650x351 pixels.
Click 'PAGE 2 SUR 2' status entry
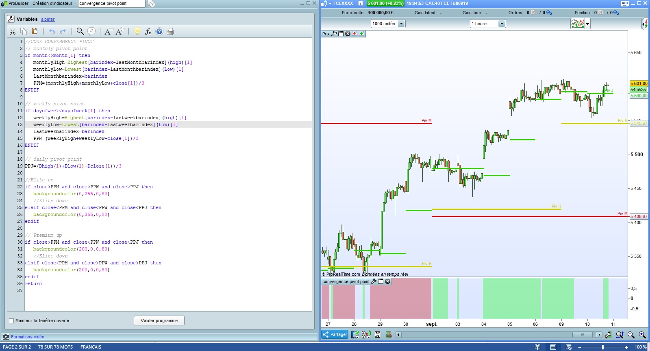tap(17, 347)
